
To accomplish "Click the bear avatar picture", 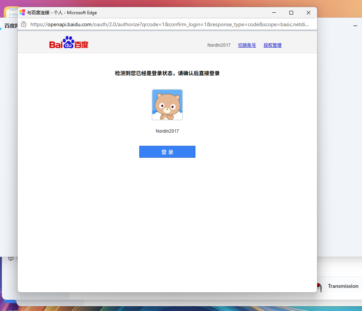I will pyautogui.click(x=167, y=105).
